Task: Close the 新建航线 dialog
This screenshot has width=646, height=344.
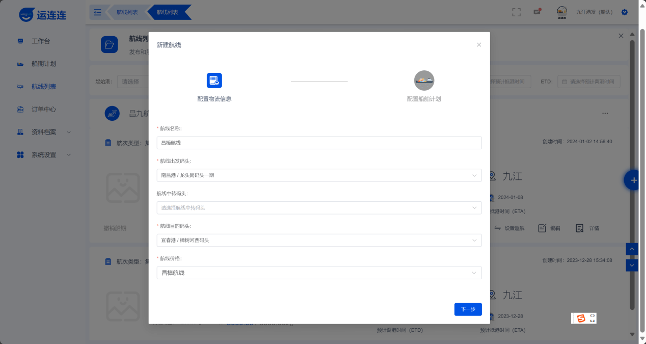Action: [x=479, y=45]
